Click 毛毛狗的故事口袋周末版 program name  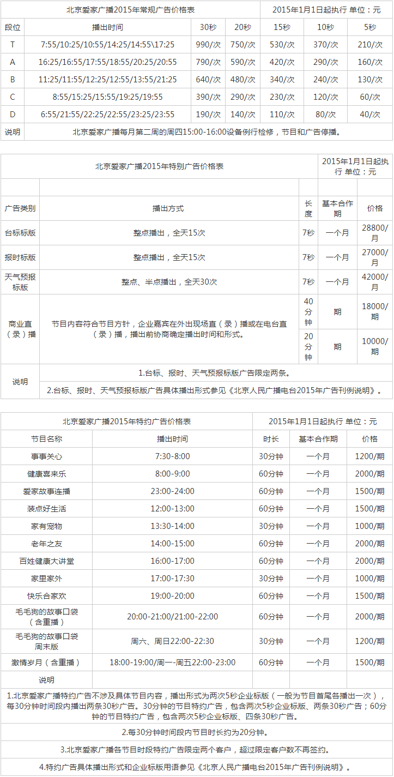click(47, 641)
